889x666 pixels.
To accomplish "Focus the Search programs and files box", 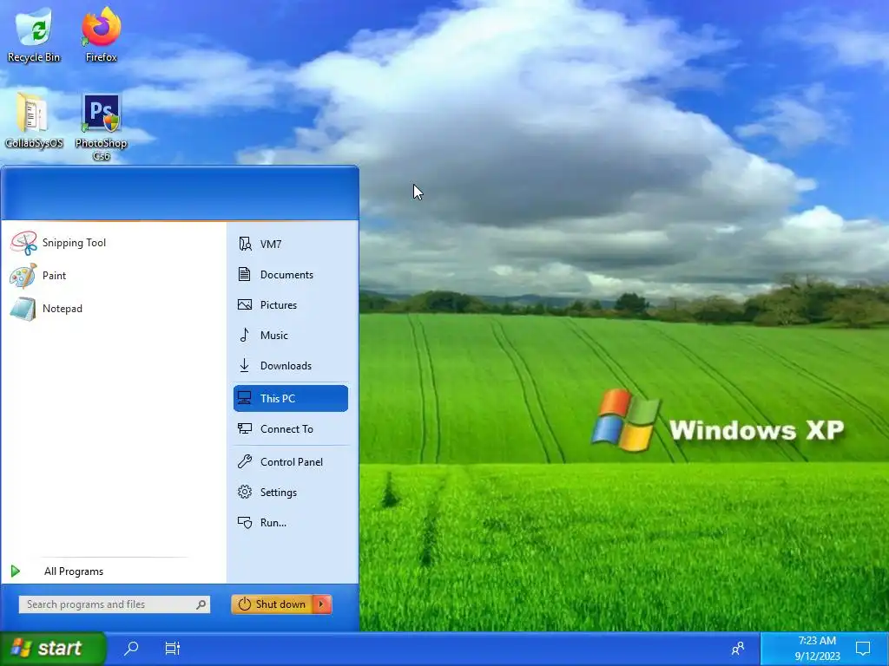I will (x=115, y=604).
